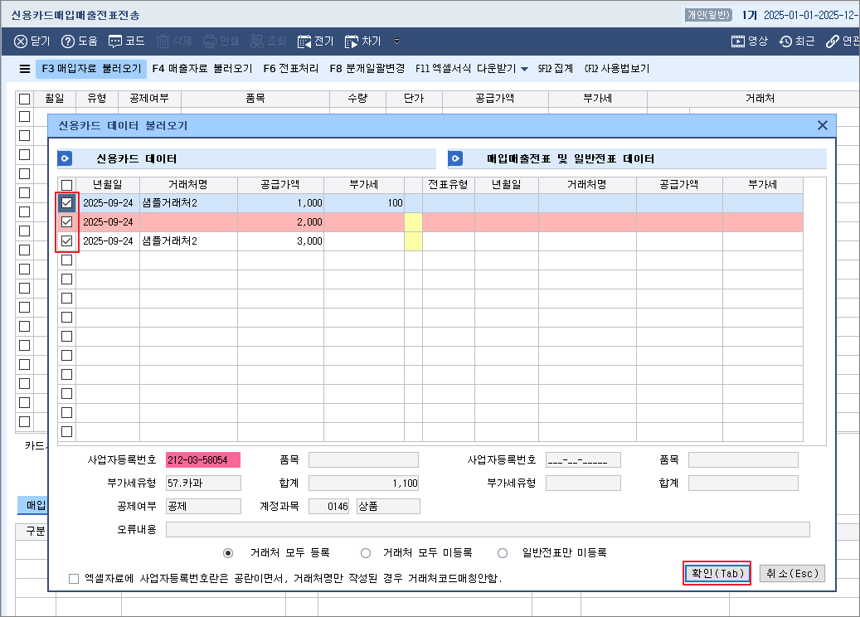Click the 최근 recent items icon
This screenshot has width=860, height=617.
[x=797, y=41]
